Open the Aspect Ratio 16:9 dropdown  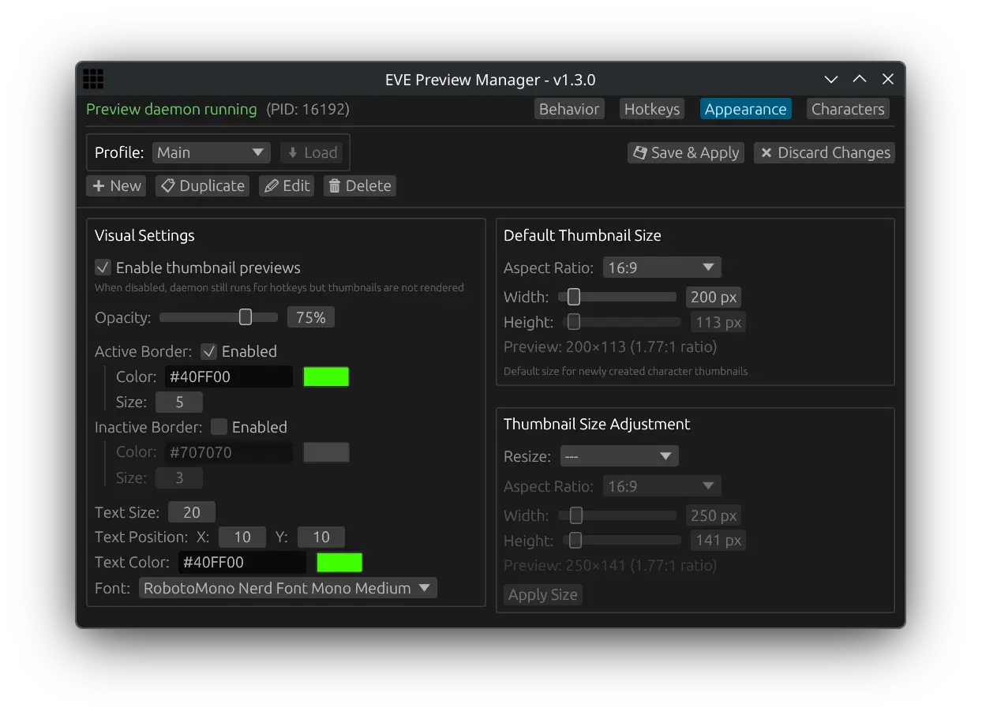(x=662, y=267)
